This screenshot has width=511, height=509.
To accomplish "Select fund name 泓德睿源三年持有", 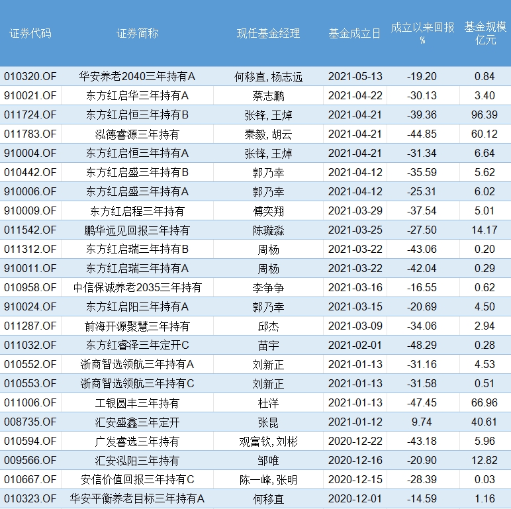I will pos(137,134).
